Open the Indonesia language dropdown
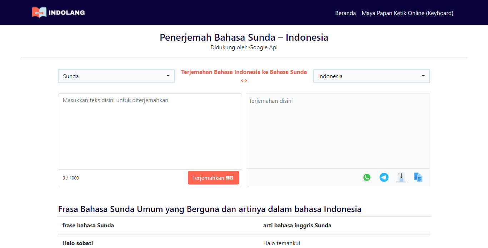This screenshot has width=488, height=248. point(372,76)
